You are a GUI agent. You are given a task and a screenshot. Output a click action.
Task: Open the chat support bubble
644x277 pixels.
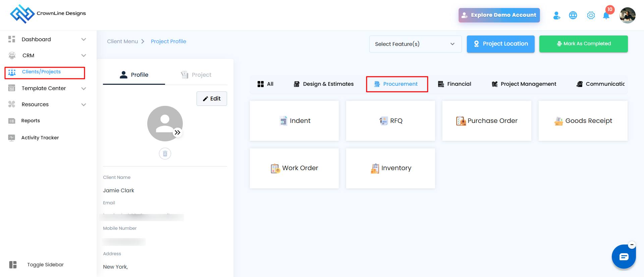click(x=624, y=257)
